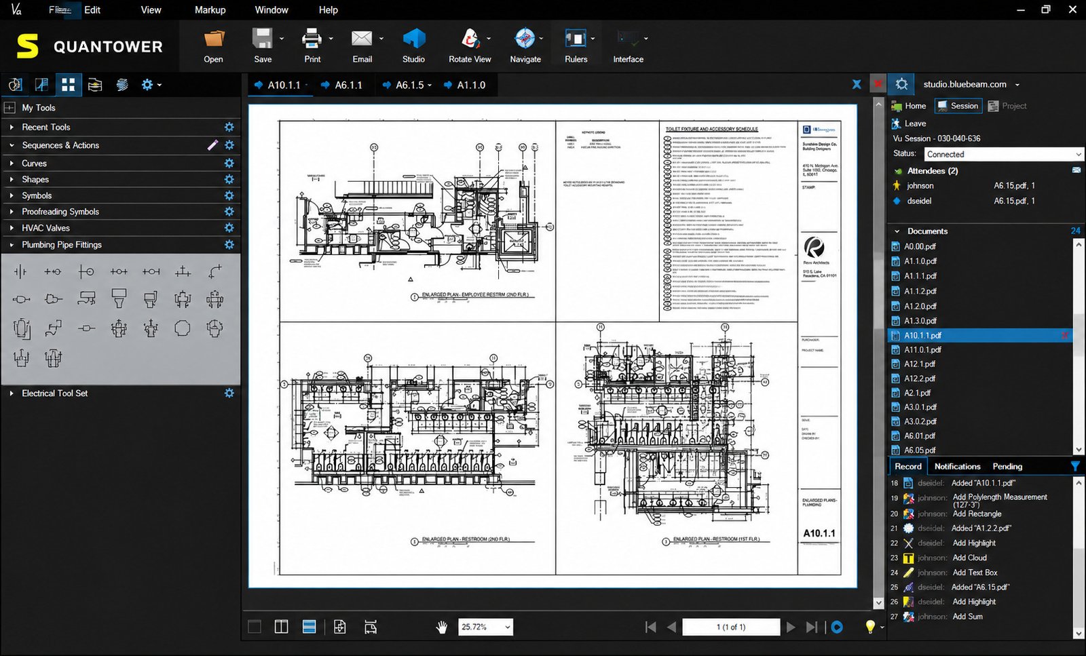Select the octagon plumbing fitting symbol

[x=183, y=328]
